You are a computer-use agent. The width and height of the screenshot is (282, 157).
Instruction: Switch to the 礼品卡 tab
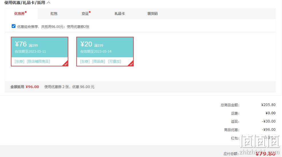[x=120, y=14]
